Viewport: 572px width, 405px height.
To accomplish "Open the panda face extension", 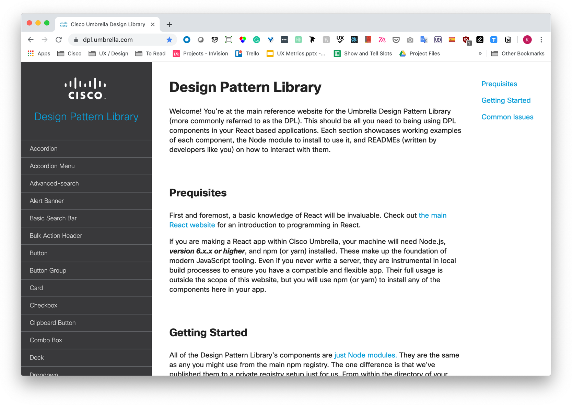I will [215, 40].
